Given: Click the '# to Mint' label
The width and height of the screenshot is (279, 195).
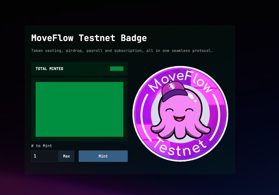Looking at the screenshot, I should (42, 146).
